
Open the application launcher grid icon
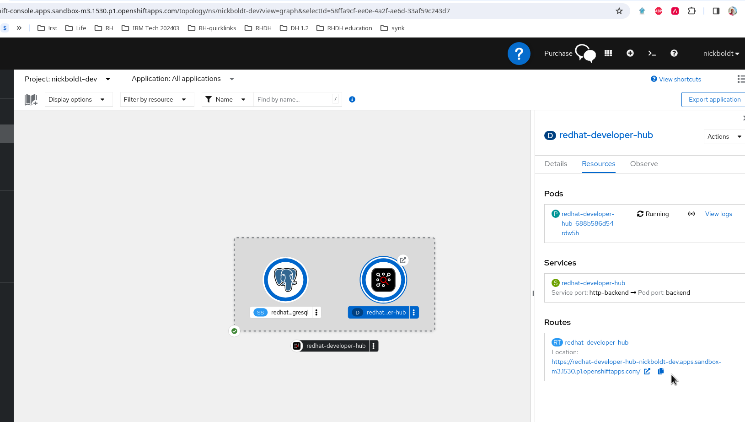pyautogui.click(x=608, y=54)
